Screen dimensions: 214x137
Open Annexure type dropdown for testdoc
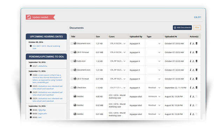(x=154, y=96)
